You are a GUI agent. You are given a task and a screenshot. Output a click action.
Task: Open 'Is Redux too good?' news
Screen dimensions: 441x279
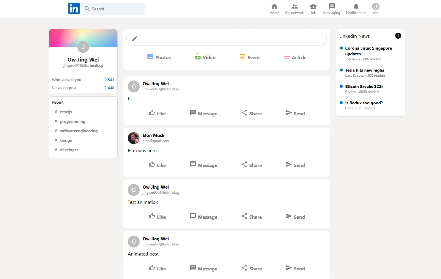coord(364,103)
